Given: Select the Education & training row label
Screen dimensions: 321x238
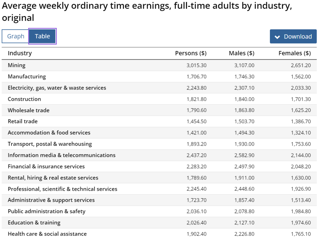Looking at the screenshot, I should point(34,223).
